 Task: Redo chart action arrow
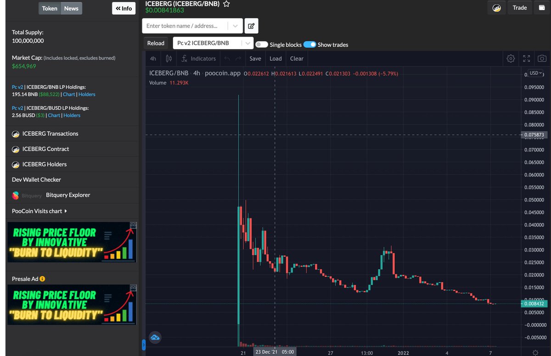point(238,58)
